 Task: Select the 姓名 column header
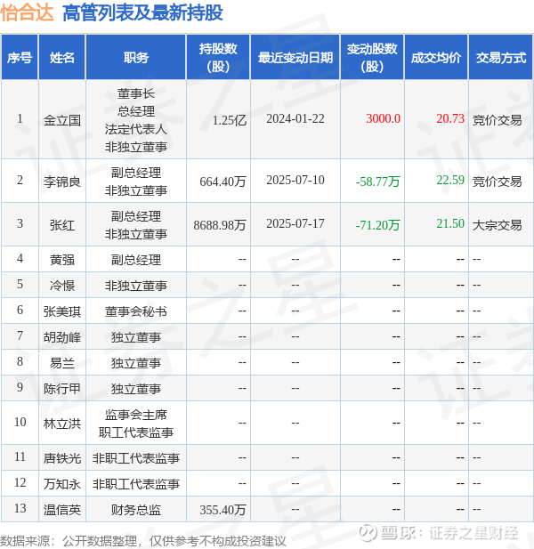coord(62,58)
